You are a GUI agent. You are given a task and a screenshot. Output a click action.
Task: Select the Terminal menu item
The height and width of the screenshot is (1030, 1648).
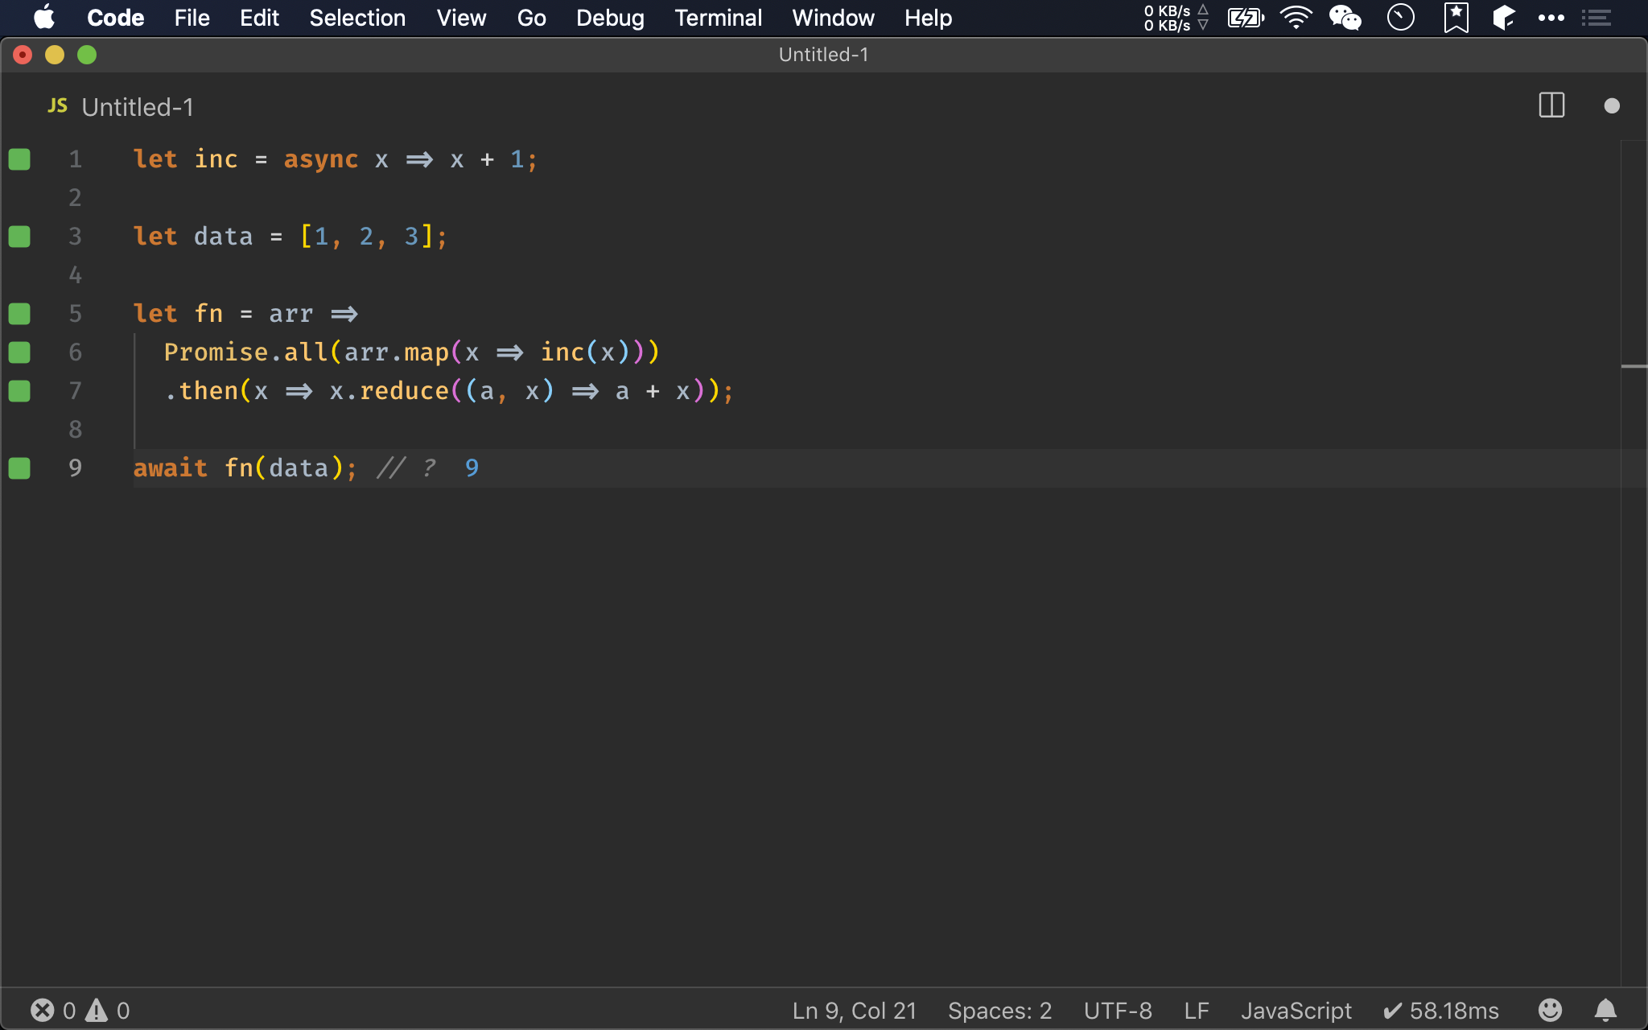tap(718, 18)
